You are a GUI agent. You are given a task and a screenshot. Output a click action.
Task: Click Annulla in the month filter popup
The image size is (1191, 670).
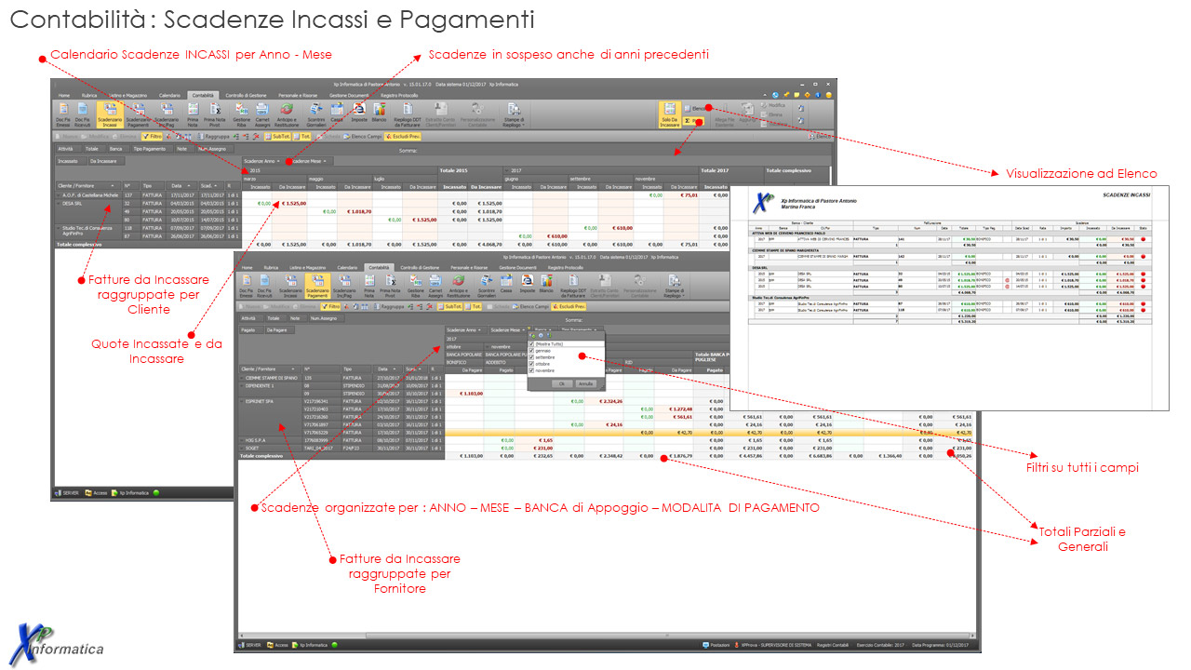point(585,383)
